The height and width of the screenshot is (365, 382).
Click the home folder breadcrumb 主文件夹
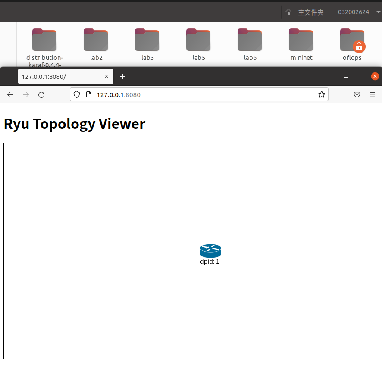(x=306, y=12)
